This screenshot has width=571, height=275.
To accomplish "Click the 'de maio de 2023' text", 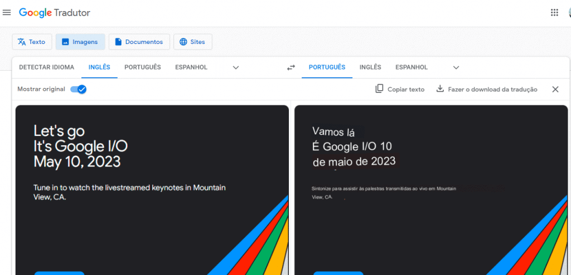I will 354,161.
